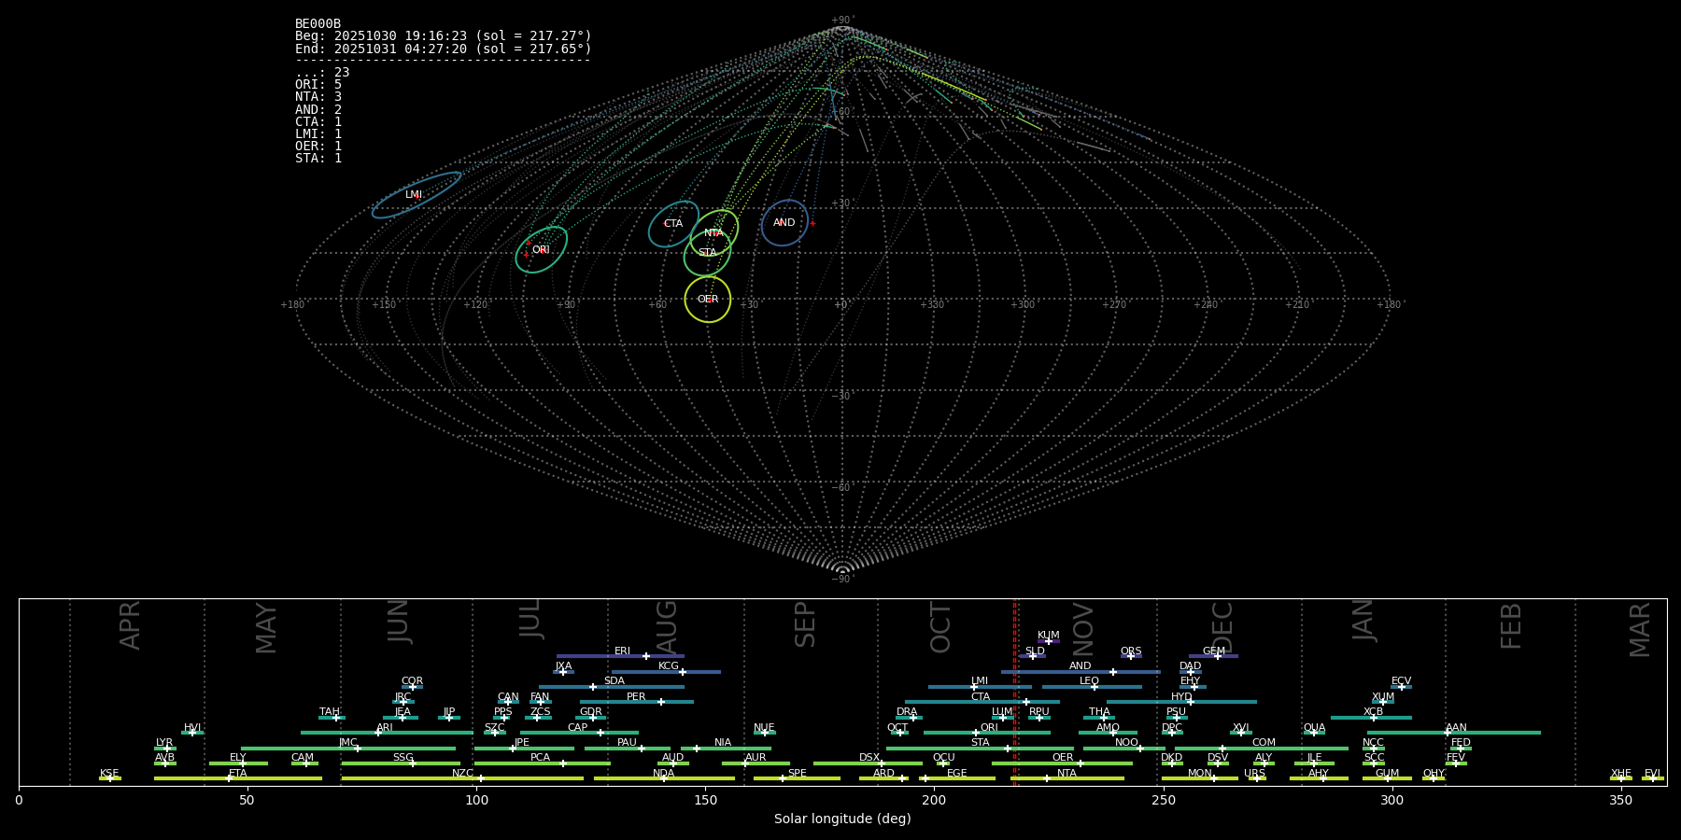This screenshot has width=1681, height=840.
Task: Select the LEO shower bar in timeline
Action: [x=1092, y=687]
